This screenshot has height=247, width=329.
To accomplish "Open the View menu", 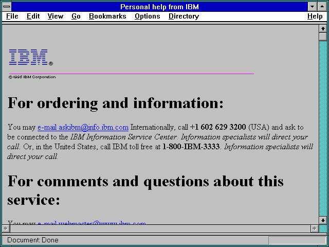I will pos(56,16).
